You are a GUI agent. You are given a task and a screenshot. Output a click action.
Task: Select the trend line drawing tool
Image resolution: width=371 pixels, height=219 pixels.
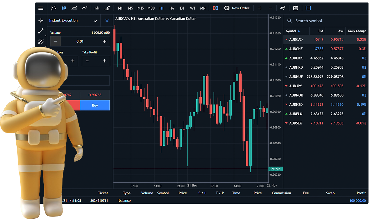point(41,31)
